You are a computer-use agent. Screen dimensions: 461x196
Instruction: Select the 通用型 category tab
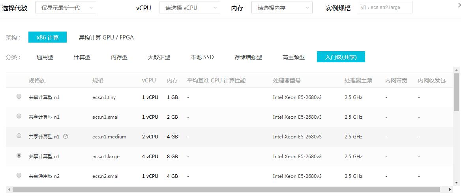45,57
